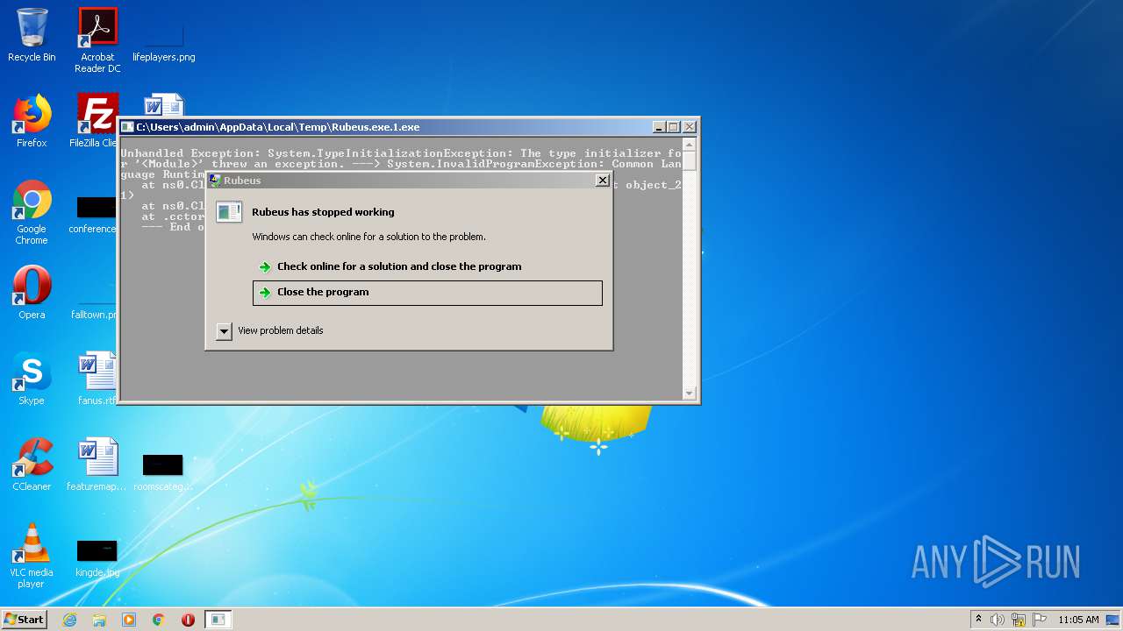
Task: Open CCleaner desktop shortcut
Action: coord(32,464)
